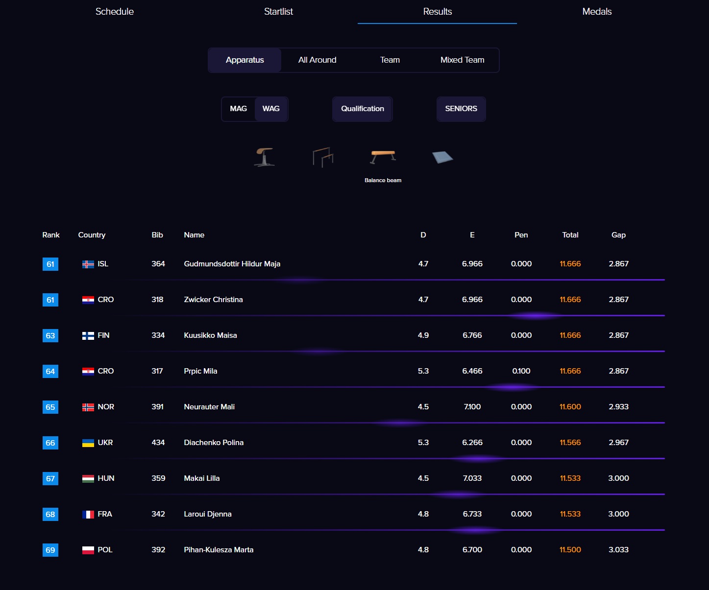Open the Medals tab
This screenshot has width=709, height=590.
click(x=597, y=12)
